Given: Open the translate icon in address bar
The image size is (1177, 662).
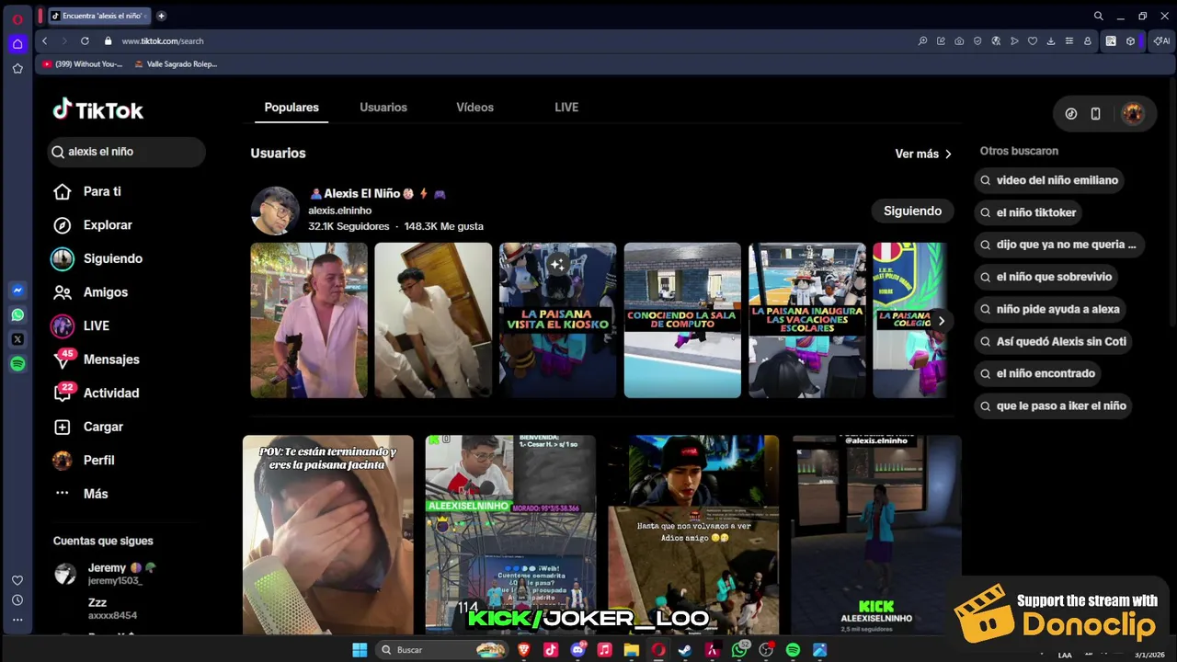Looking at the screenshot, I should point(996,40).
